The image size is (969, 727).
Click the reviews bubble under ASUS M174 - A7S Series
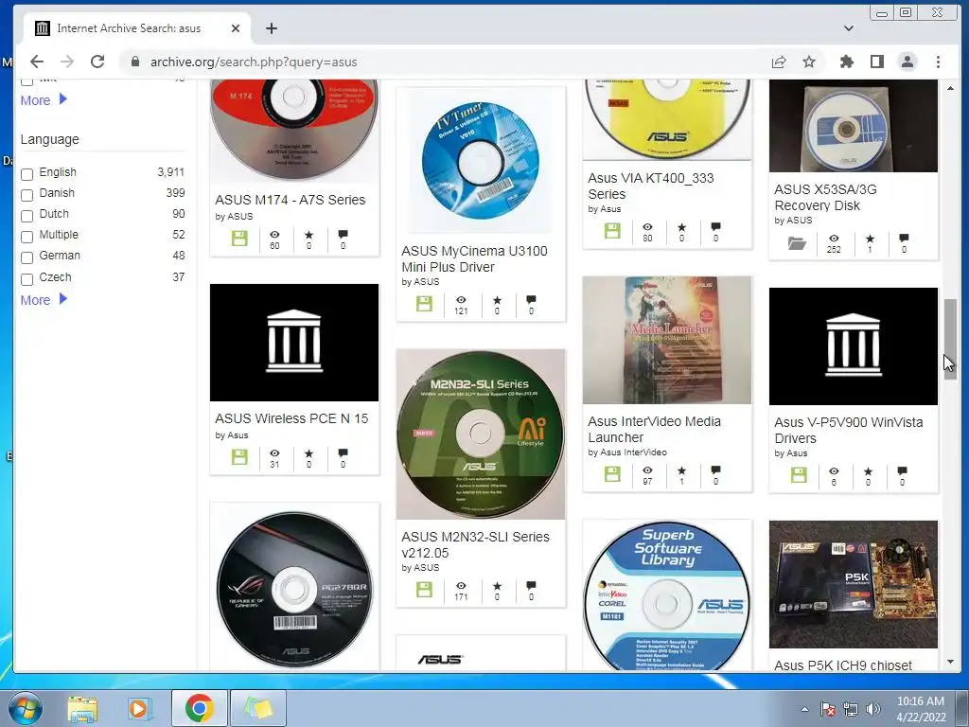click(343, 235)
